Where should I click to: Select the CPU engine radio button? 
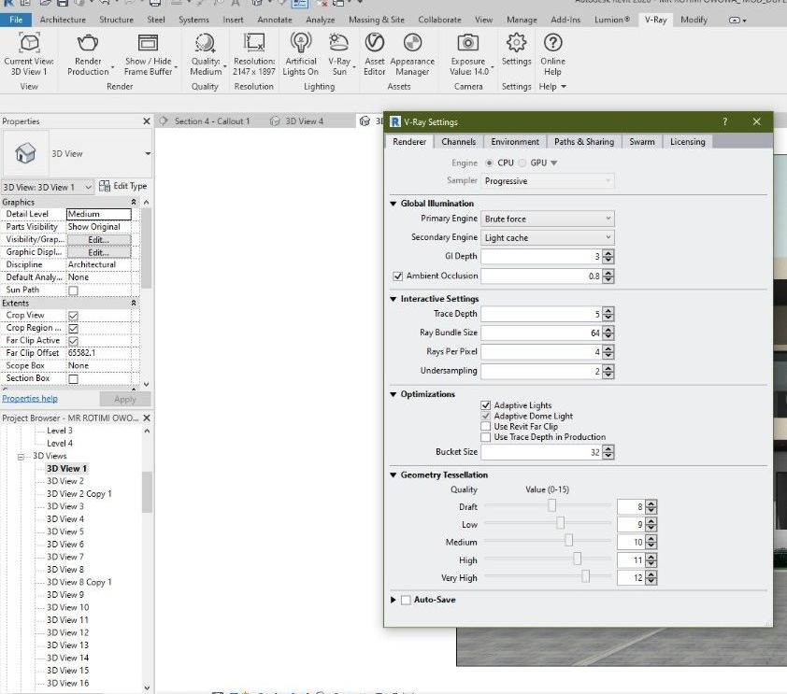(x=489, y=163)
